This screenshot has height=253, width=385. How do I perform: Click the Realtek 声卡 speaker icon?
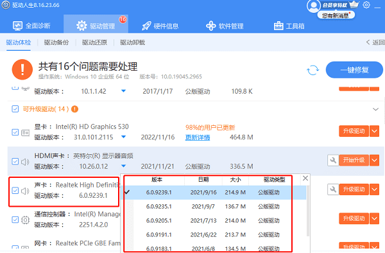25,191
